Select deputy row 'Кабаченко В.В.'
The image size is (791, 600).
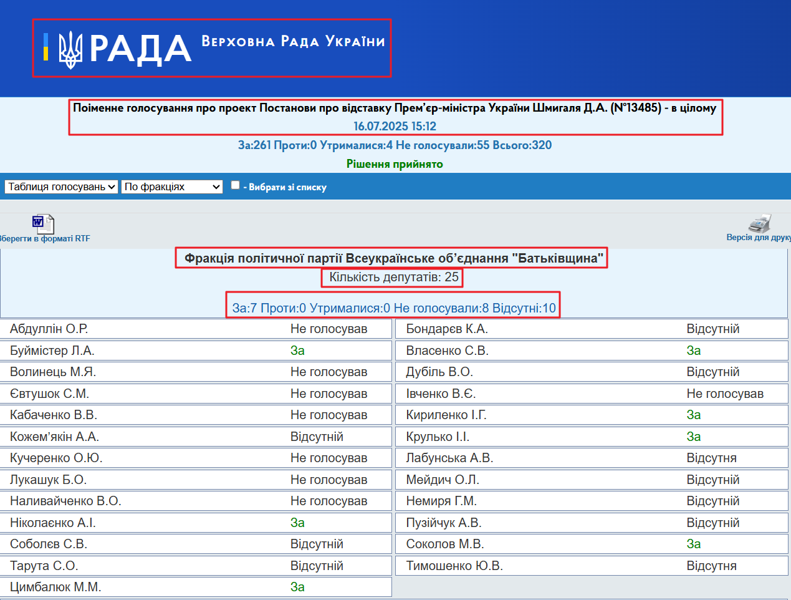pos(196,415)
